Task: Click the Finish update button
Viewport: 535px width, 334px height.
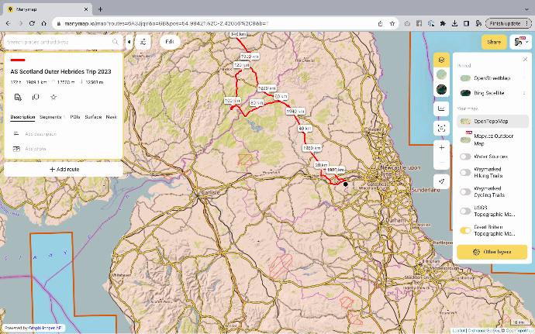Action: [508, 23]
